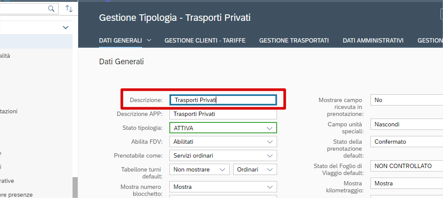Click into the Descrizione field
443x198 pixels.
[223, 100]
